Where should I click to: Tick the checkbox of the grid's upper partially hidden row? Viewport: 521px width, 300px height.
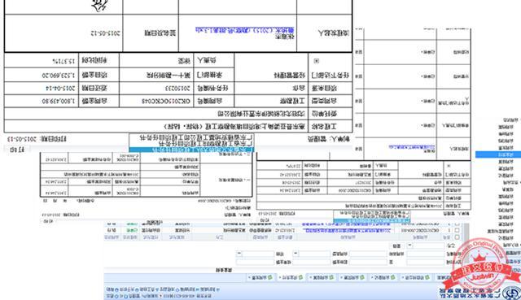coord(457,224)
